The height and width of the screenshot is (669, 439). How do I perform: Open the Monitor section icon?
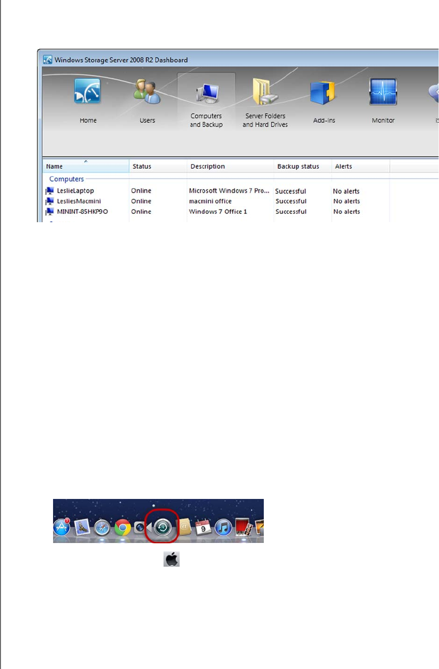pyautogui.click(x=383, y=92)
